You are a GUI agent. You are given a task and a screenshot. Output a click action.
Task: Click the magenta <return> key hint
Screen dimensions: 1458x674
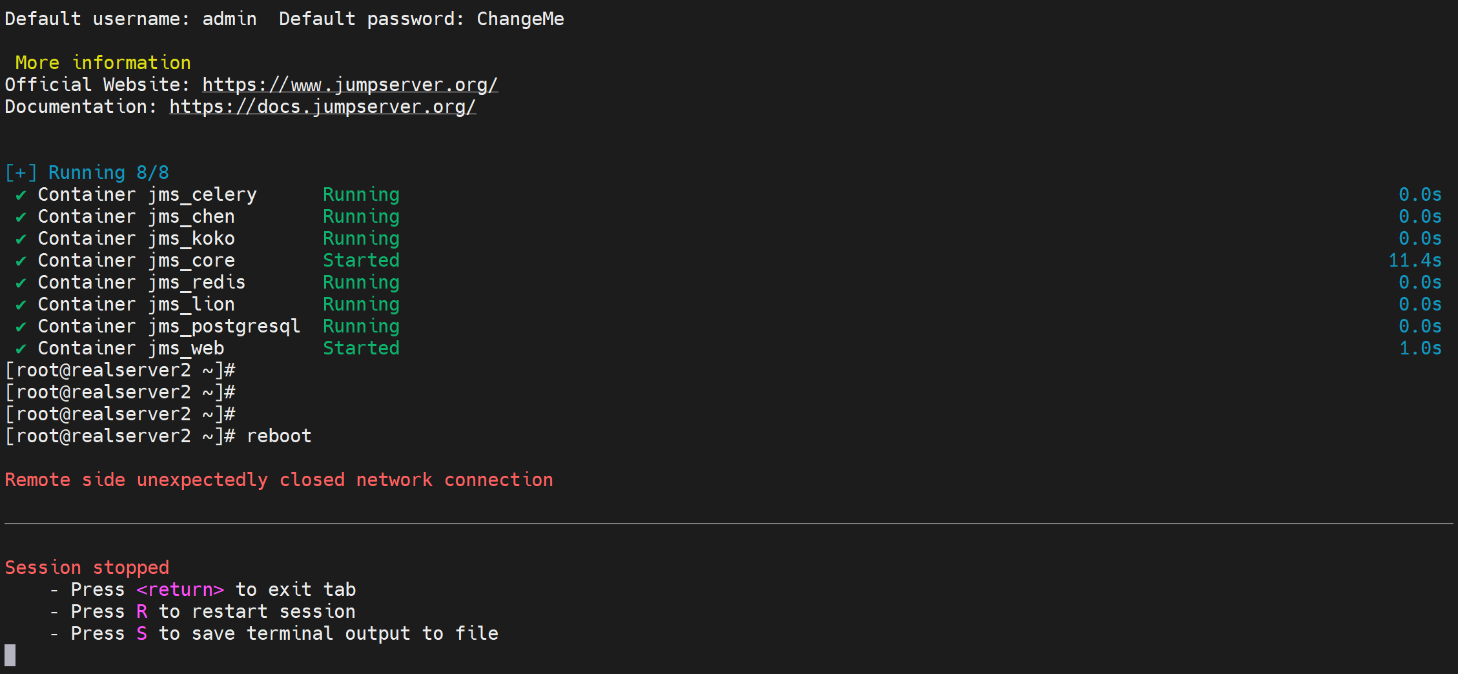pos(180,589)
